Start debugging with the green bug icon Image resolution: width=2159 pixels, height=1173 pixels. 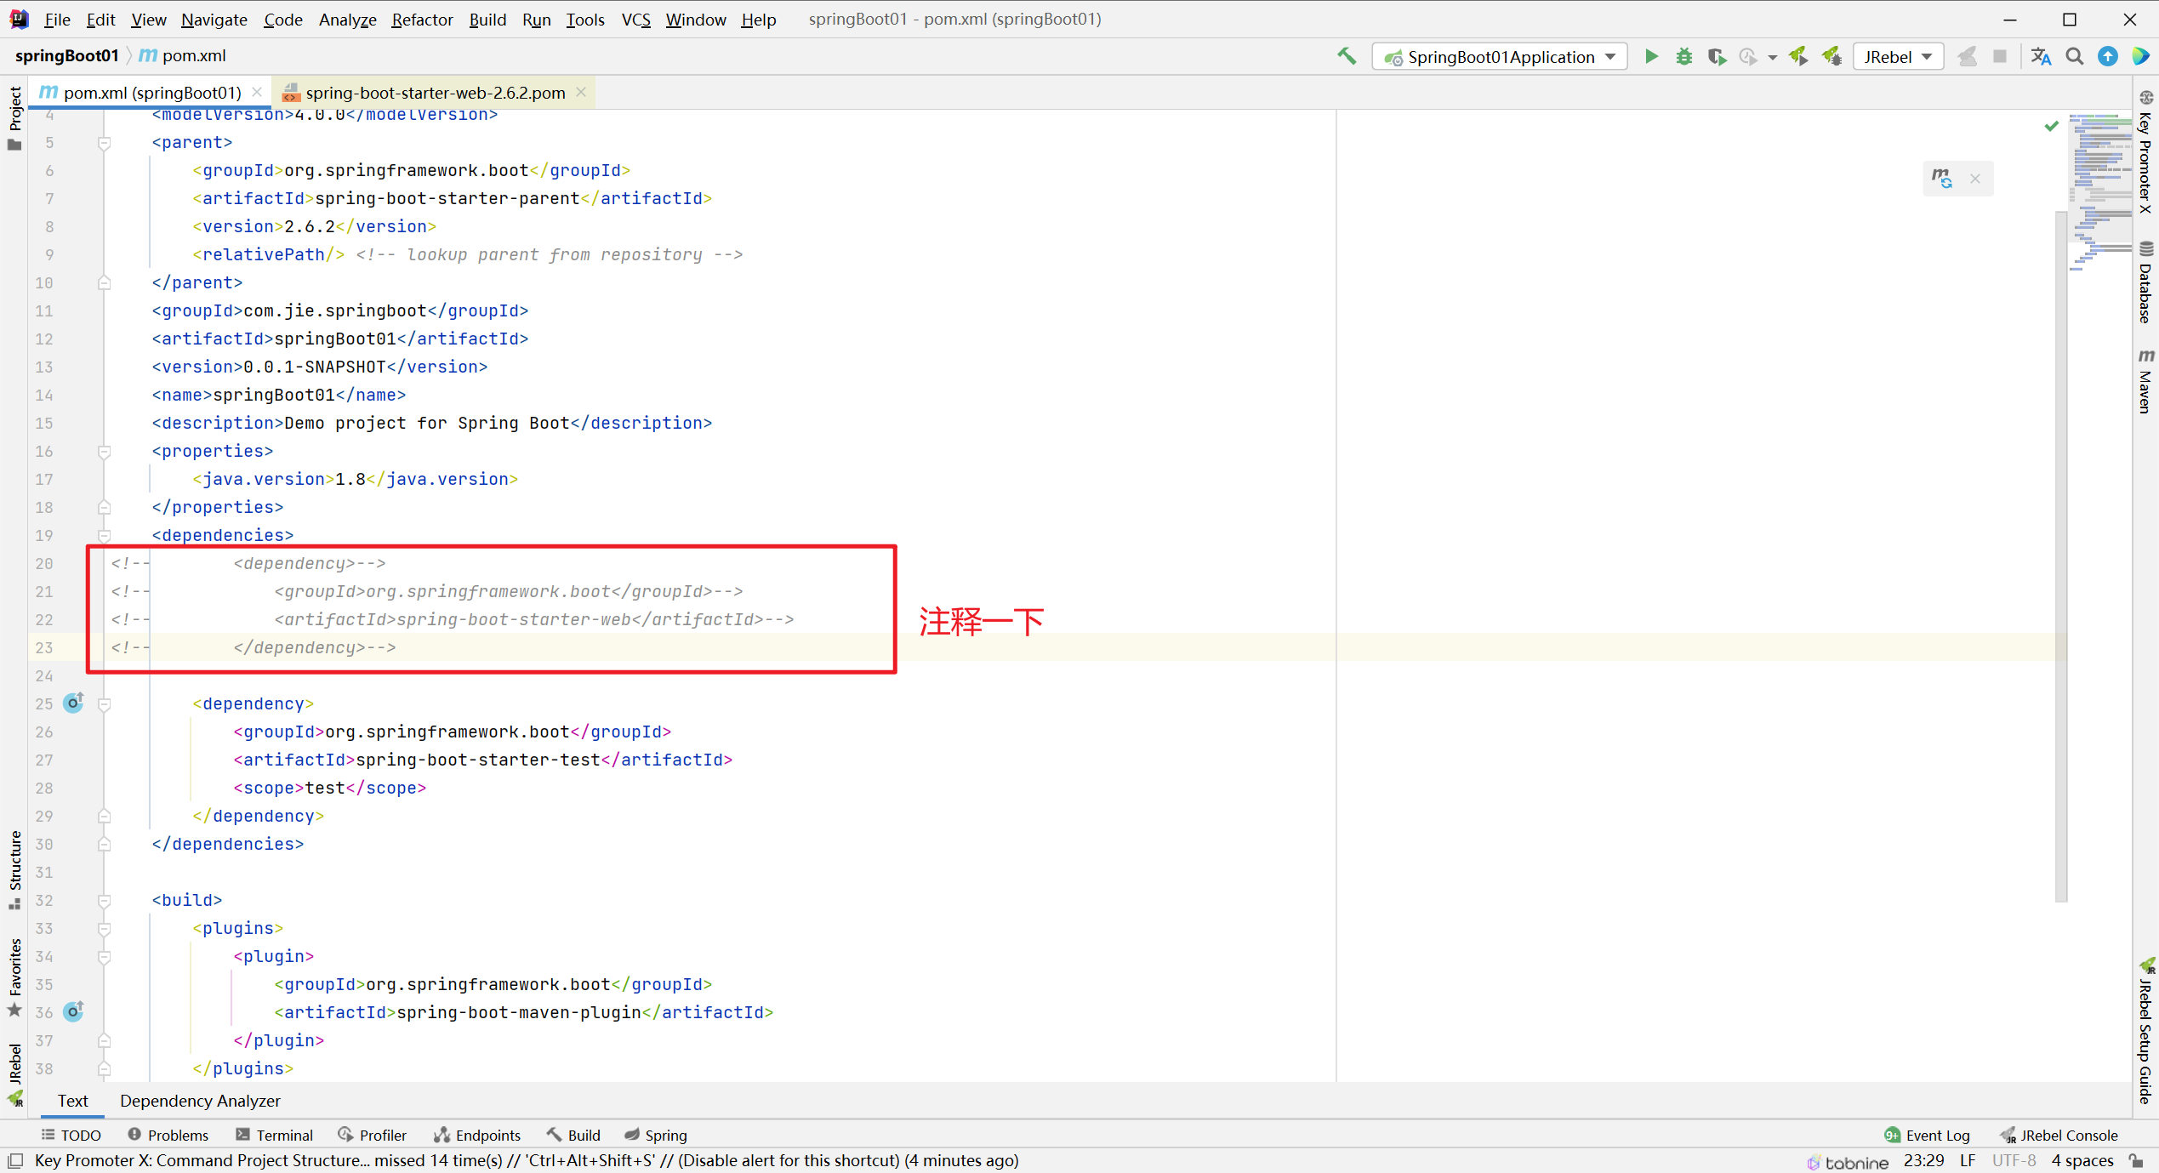point(1684,56)
